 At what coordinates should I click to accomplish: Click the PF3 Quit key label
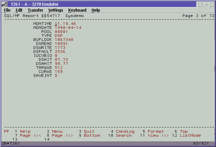click(89, 131)
